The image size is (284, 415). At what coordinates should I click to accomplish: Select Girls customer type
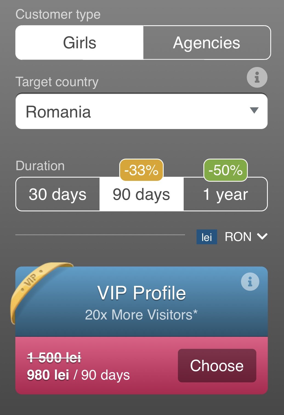79,43
